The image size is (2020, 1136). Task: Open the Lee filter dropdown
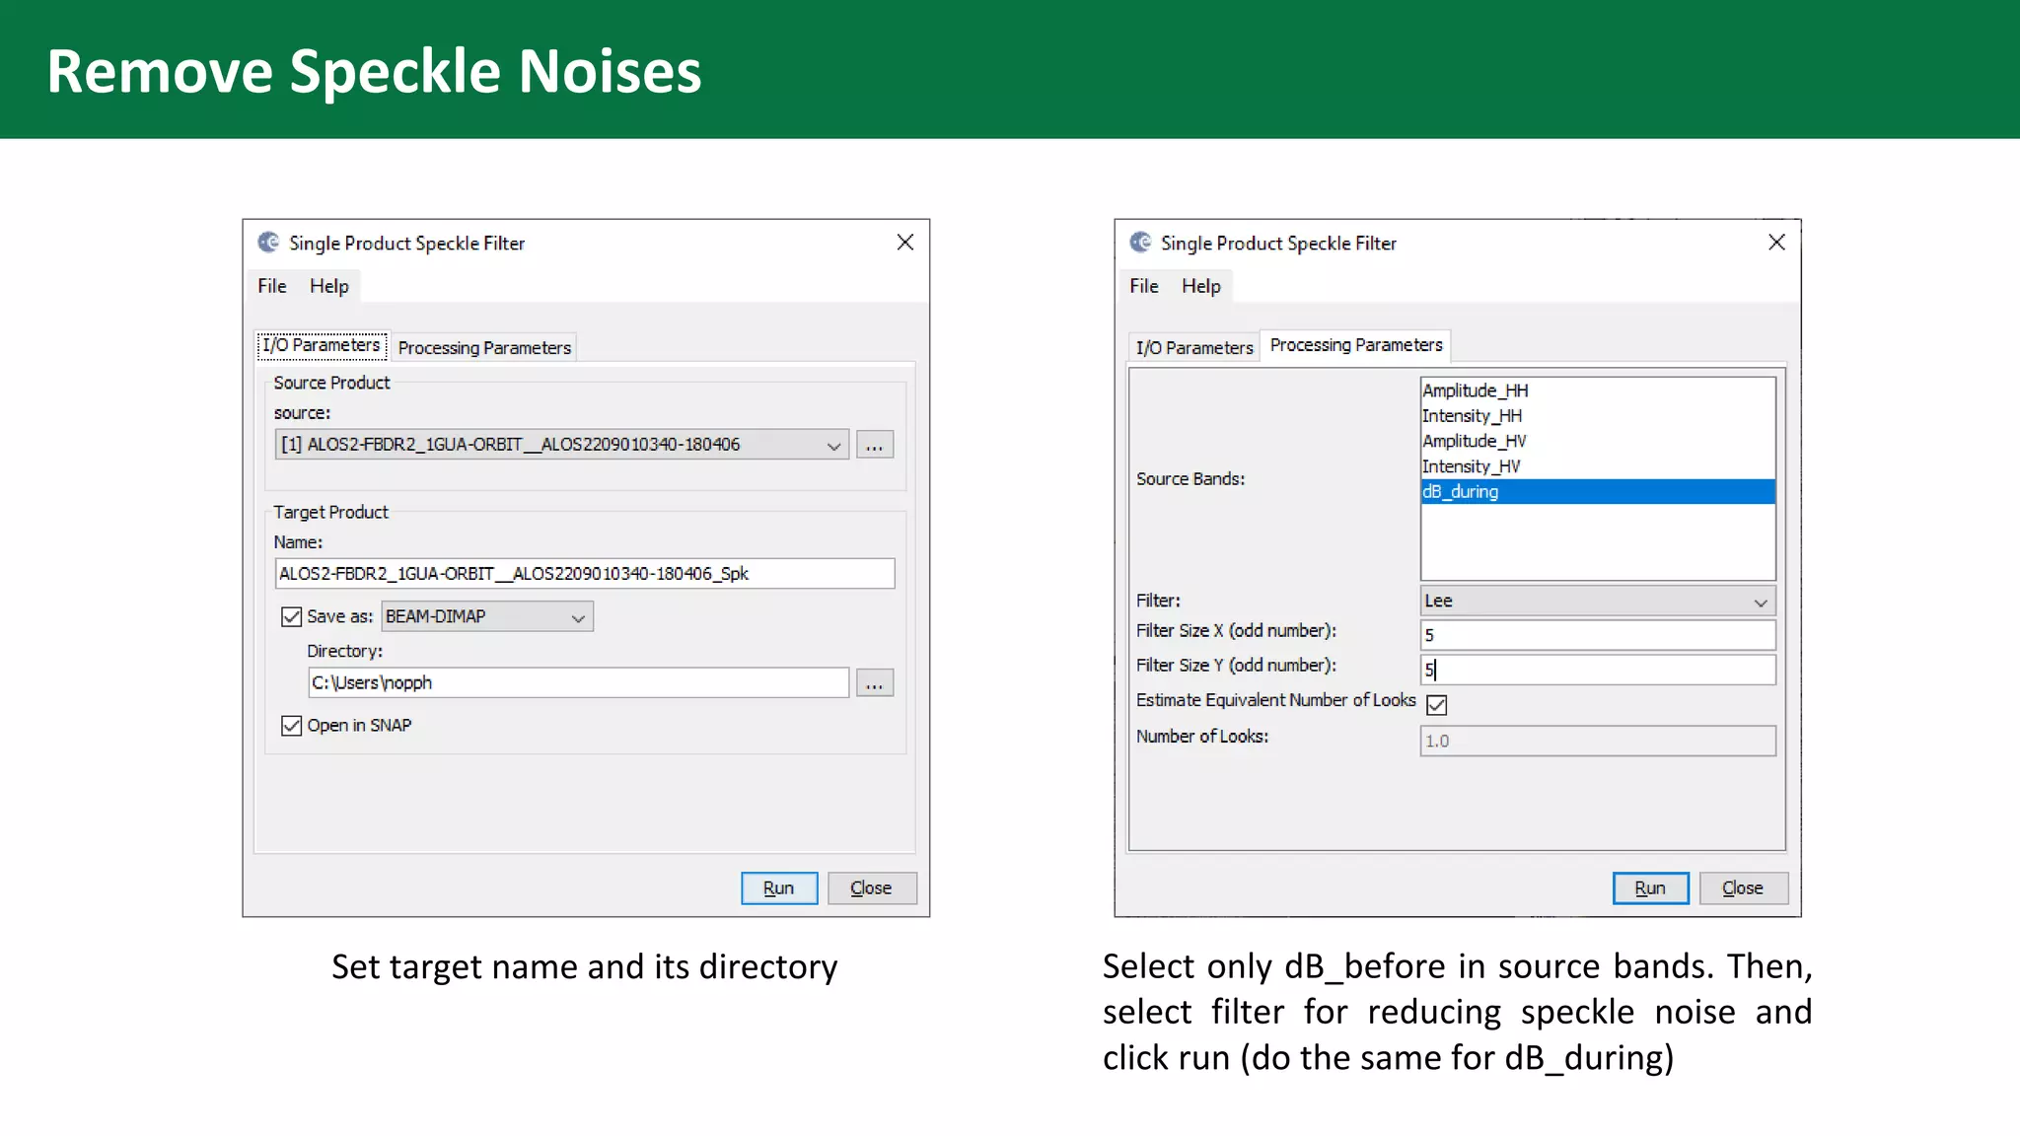tap(1598, 601)
